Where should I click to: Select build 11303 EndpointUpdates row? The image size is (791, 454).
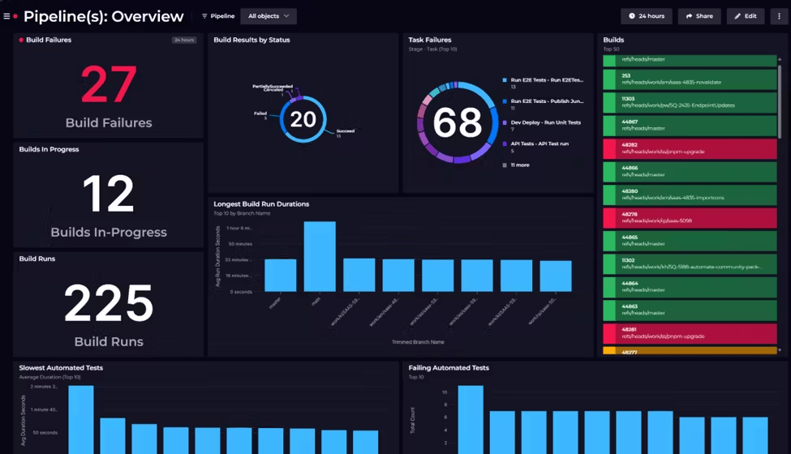pos(690,101)
